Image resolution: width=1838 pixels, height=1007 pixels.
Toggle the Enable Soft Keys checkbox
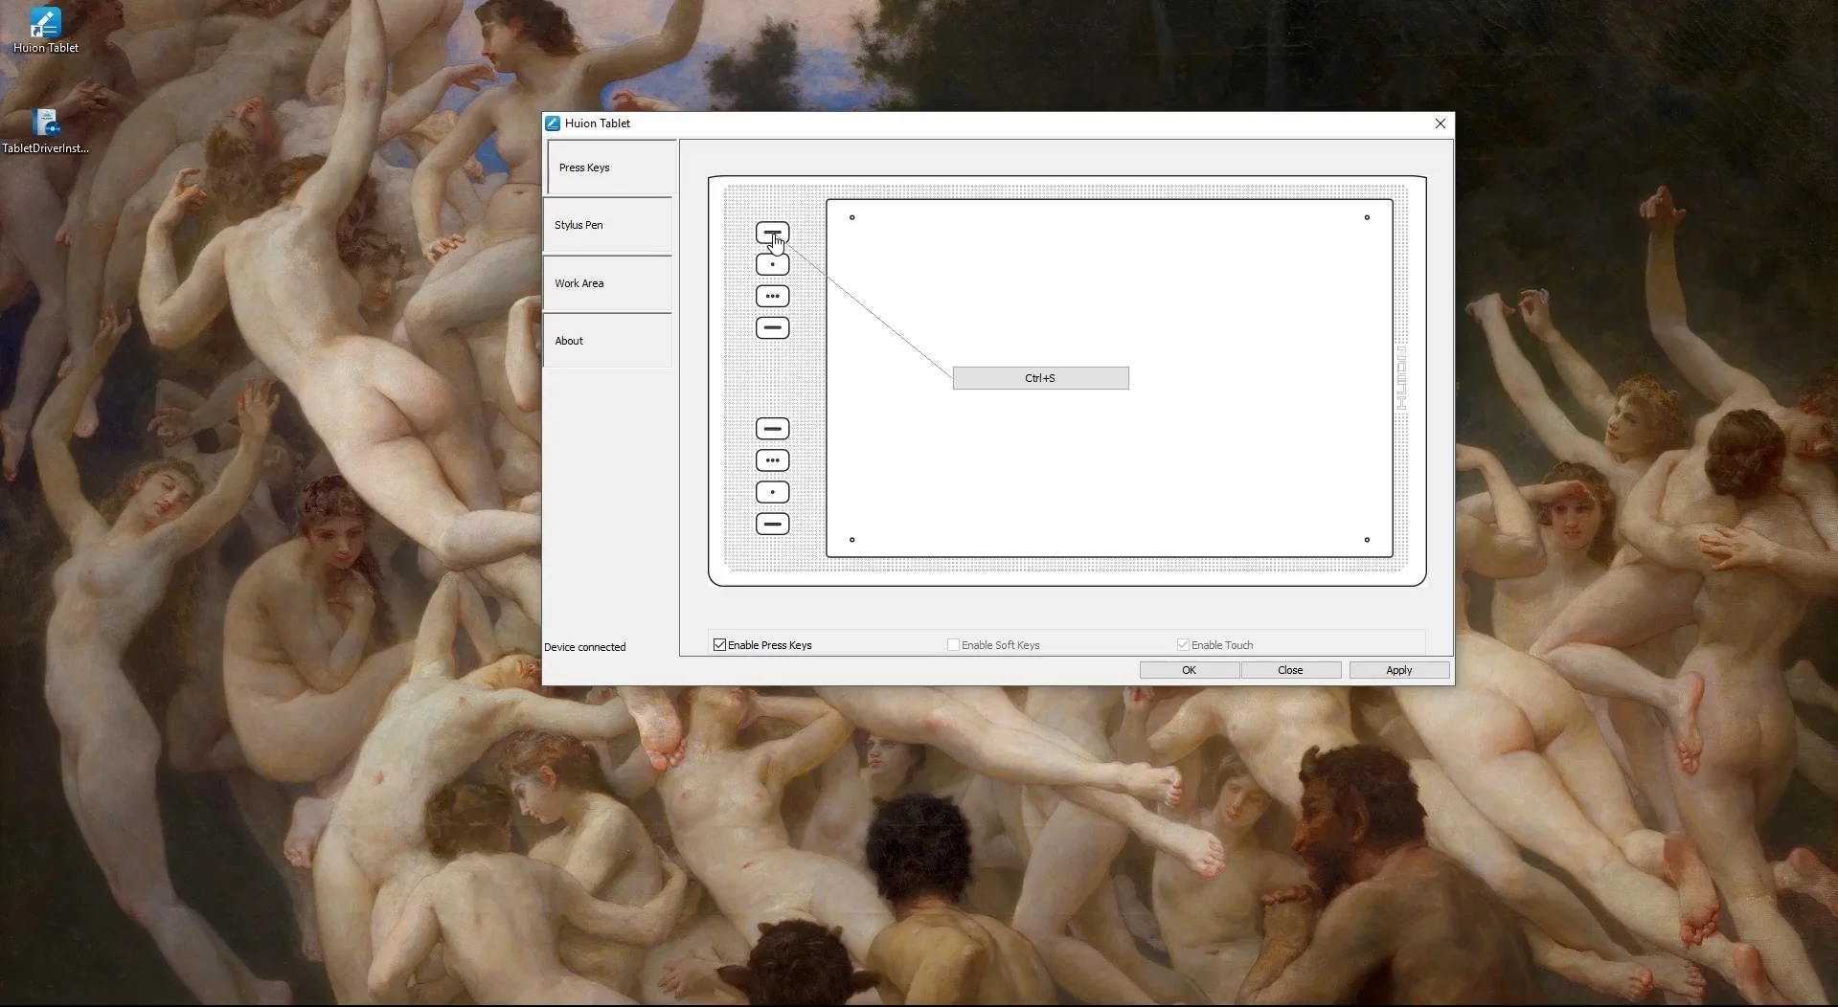pyautogui.click(x=953, y=645)
